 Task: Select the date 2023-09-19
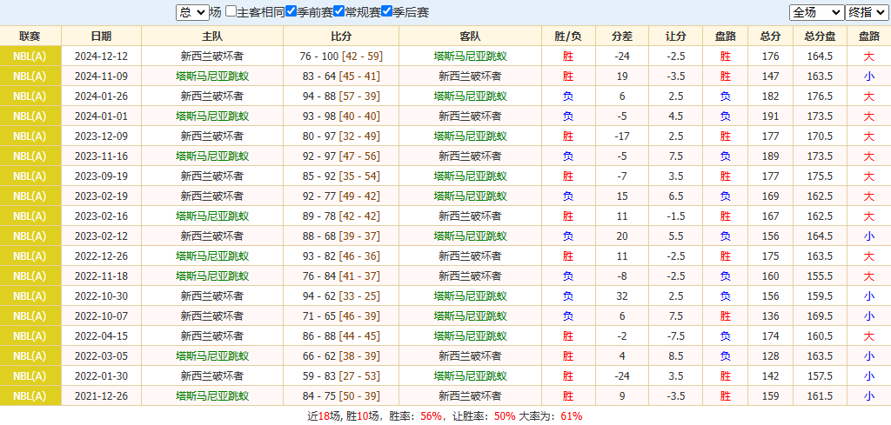coord(101,176)
